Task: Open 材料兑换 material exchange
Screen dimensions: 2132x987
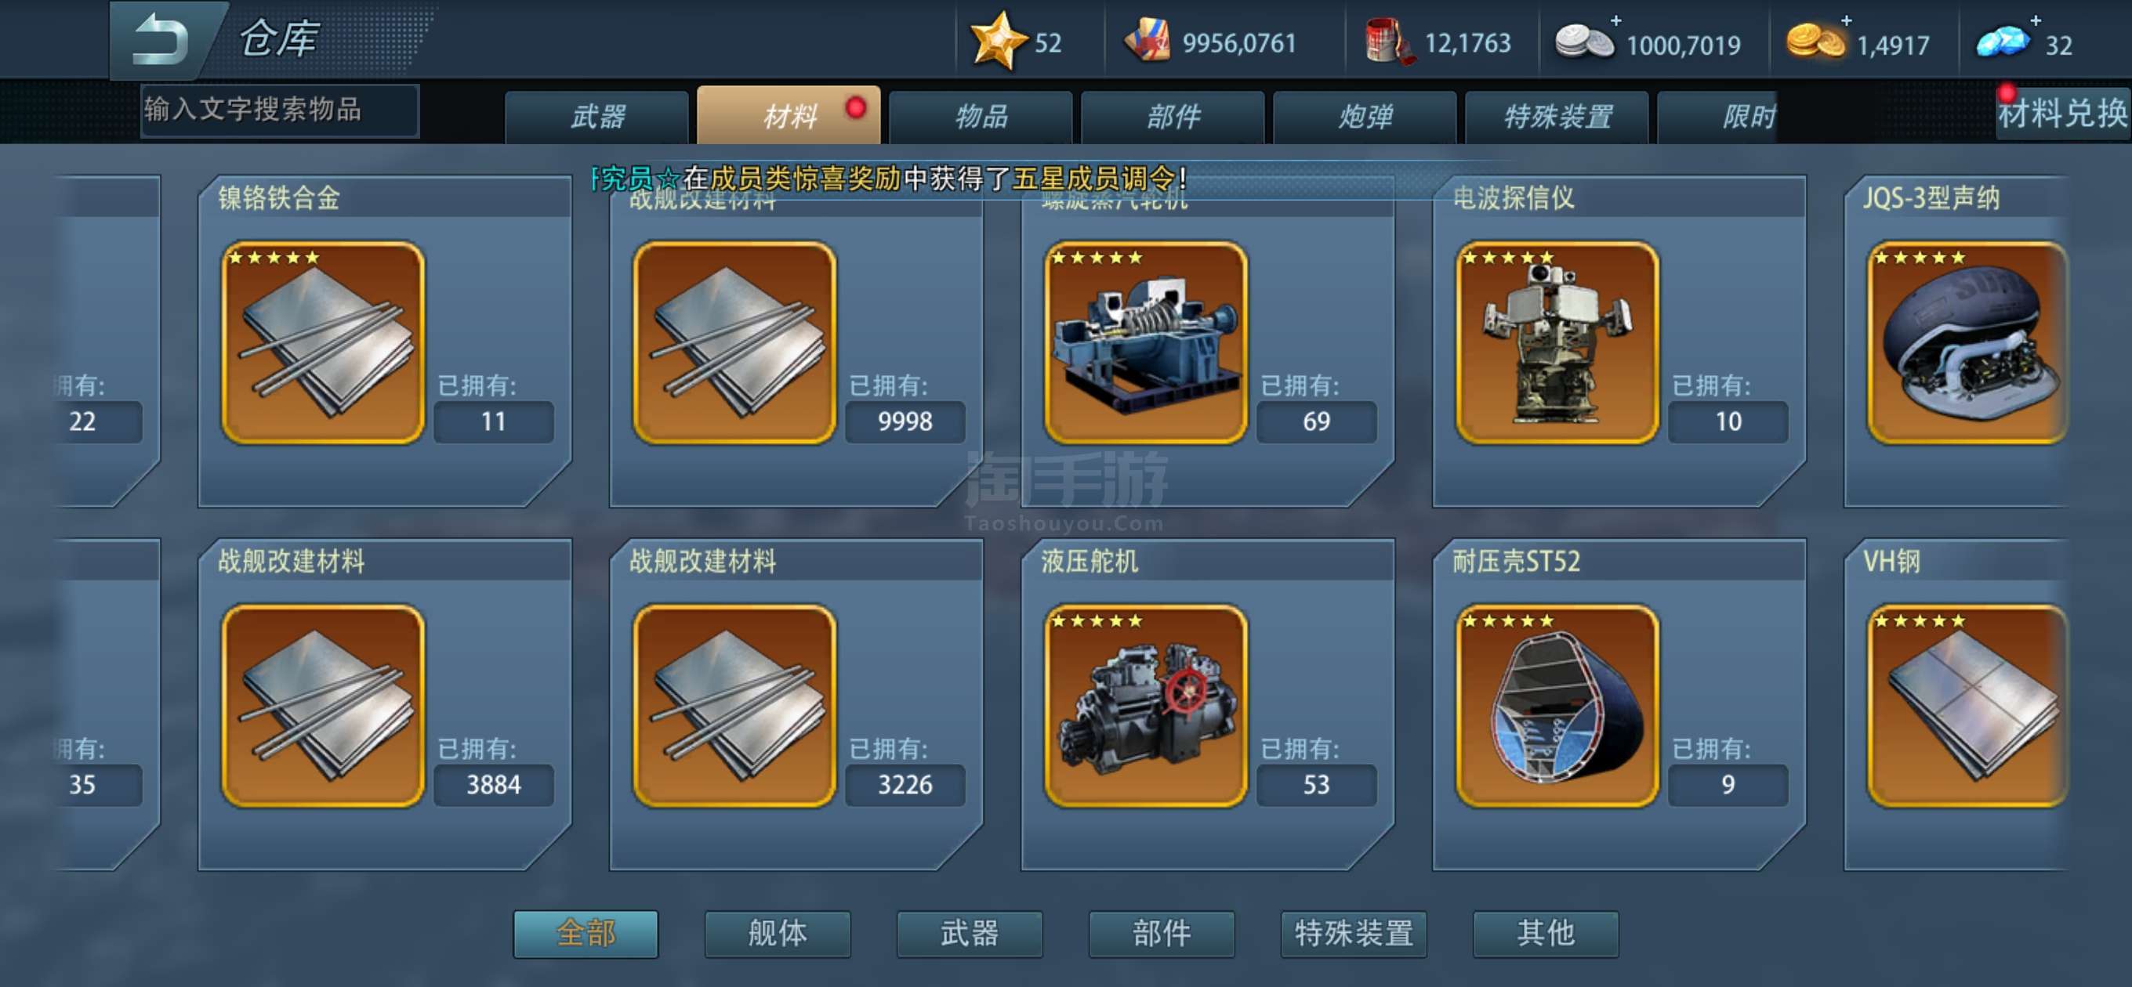Action: click(2062, 114)
